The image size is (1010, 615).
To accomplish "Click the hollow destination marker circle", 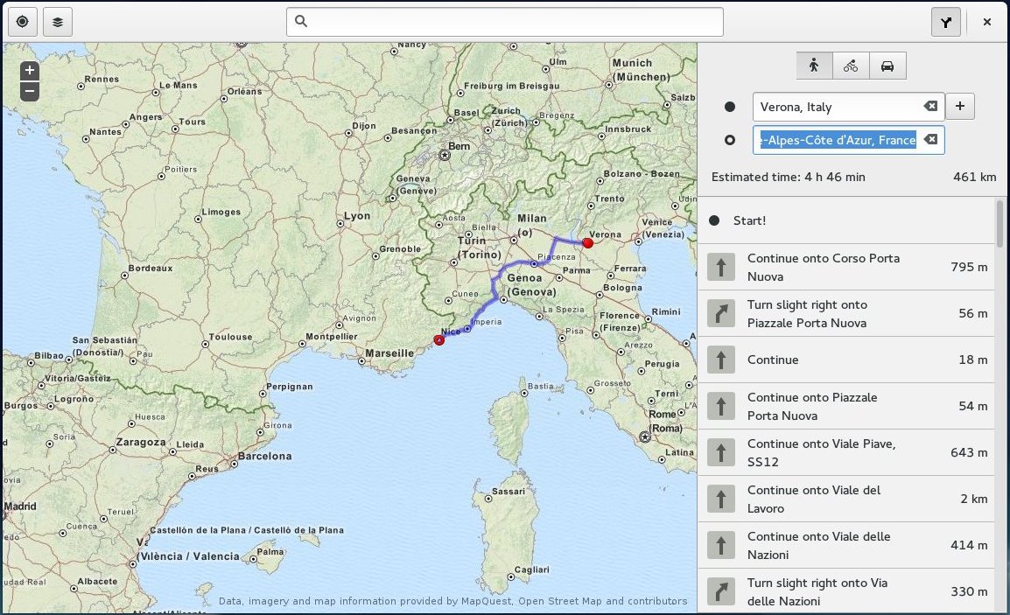I will [x=730, y=140].
